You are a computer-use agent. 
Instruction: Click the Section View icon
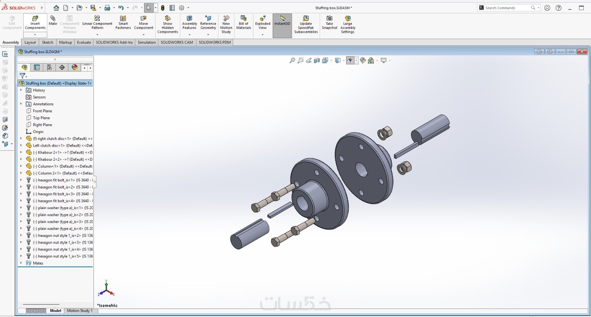[x=317, y=60]
